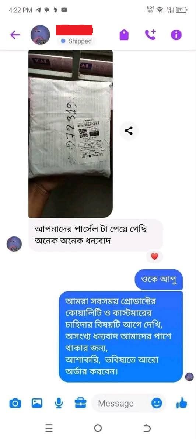Open conversation info icon
The width and height of the screenshot is (196, 439).
(x=176, y=35)
